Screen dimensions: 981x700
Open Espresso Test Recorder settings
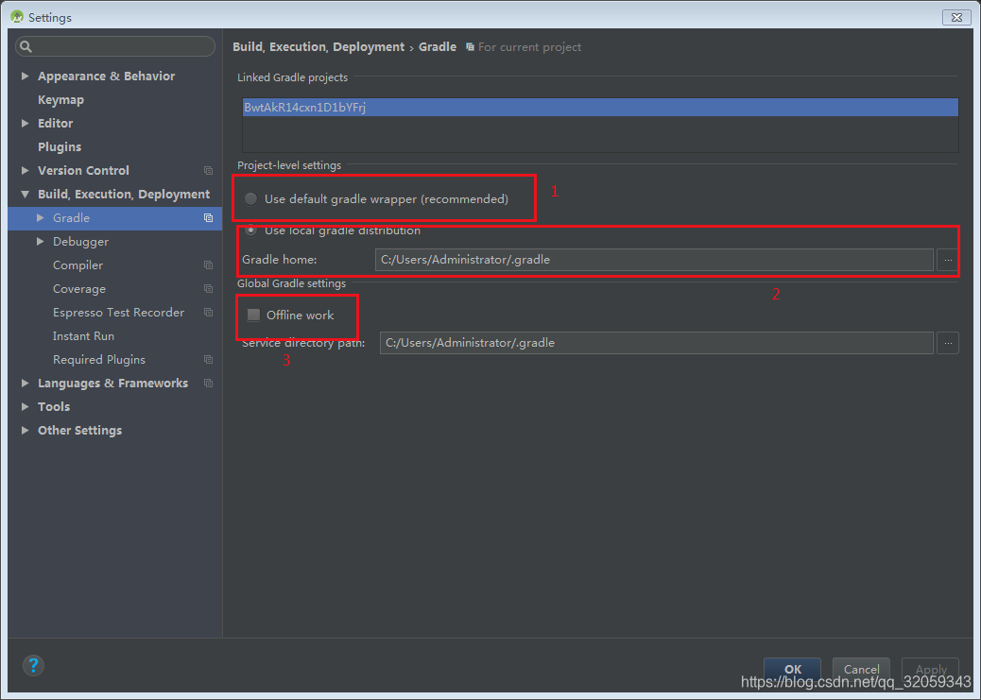pyautogui.click(x=118, y=312)
